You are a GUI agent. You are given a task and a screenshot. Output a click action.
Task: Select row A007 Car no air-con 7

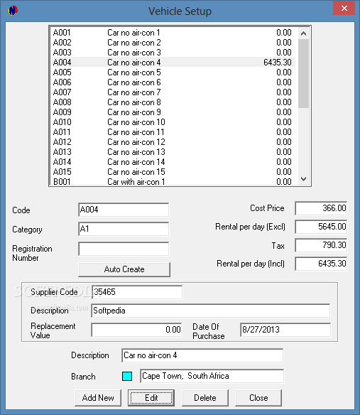coord(173,92)
